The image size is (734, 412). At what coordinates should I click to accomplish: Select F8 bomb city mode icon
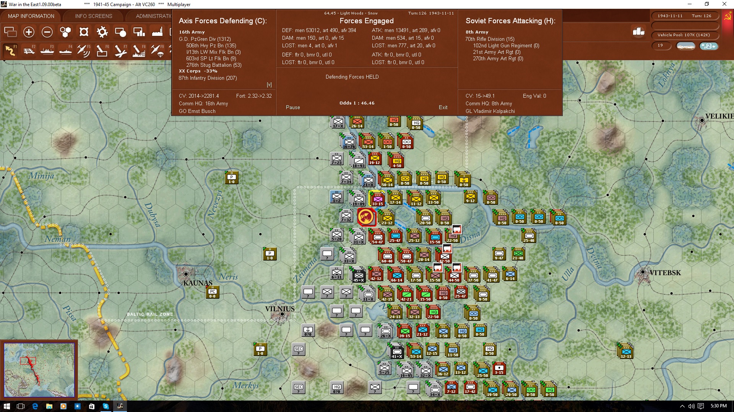139,50
